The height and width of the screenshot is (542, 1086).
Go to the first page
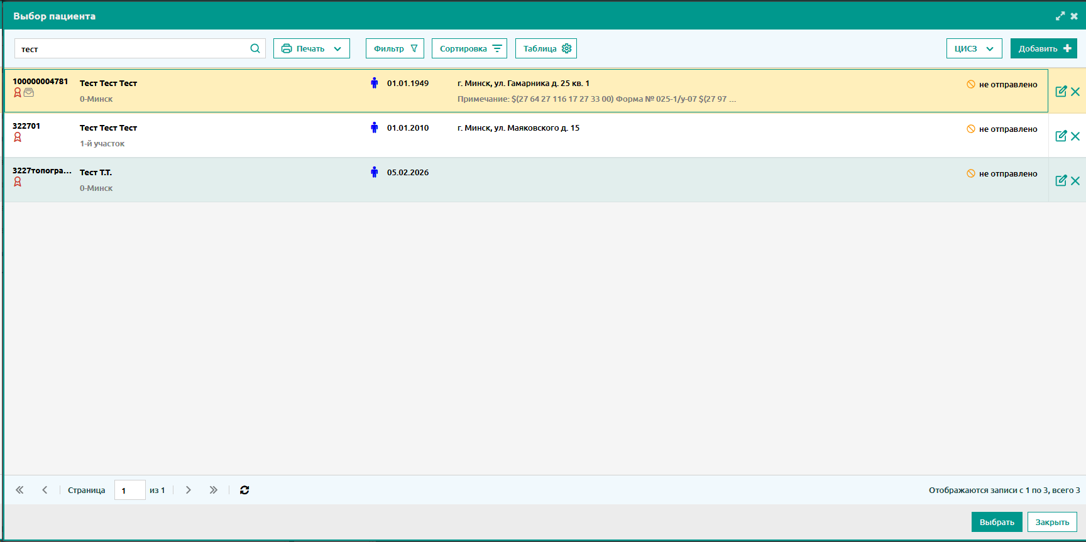point(19,490)
